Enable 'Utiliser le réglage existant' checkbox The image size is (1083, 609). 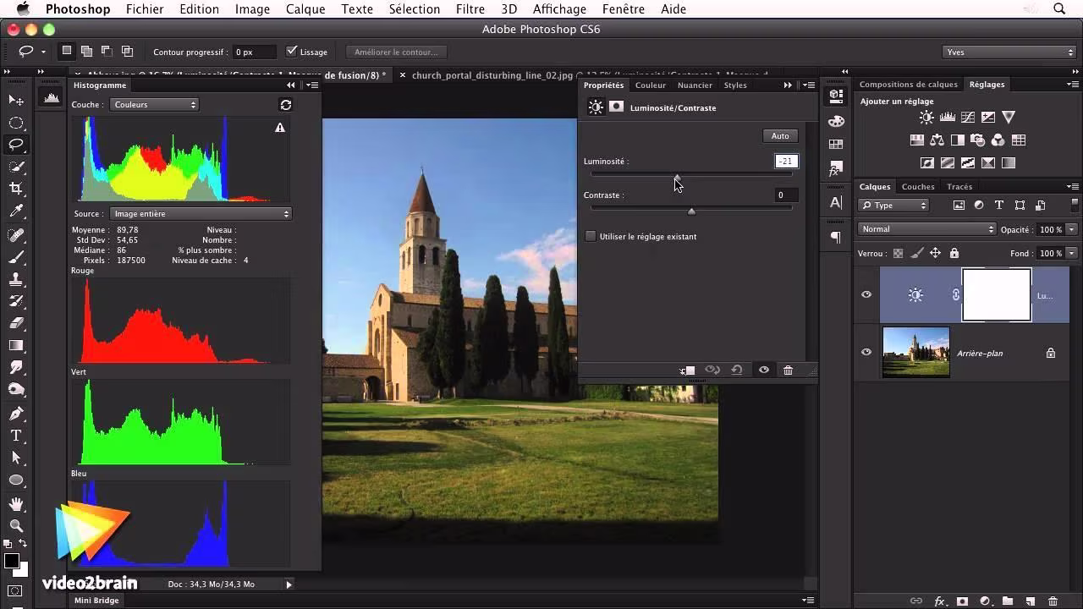(x=591, y=237)
